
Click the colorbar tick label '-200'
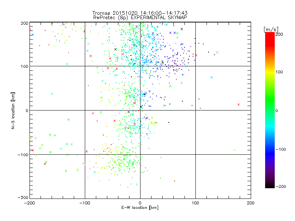tap(281, 186)
